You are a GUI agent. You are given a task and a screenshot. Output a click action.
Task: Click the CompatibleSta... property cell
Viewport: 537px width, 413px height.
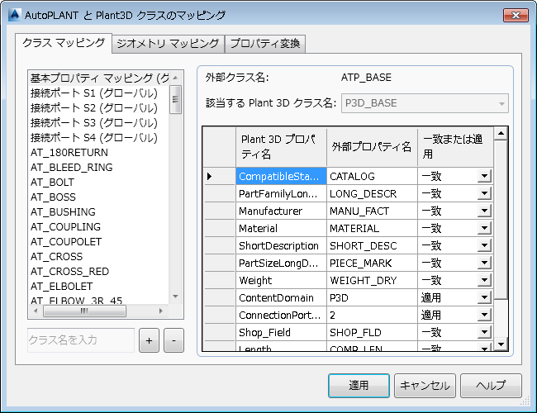(281, 177)
